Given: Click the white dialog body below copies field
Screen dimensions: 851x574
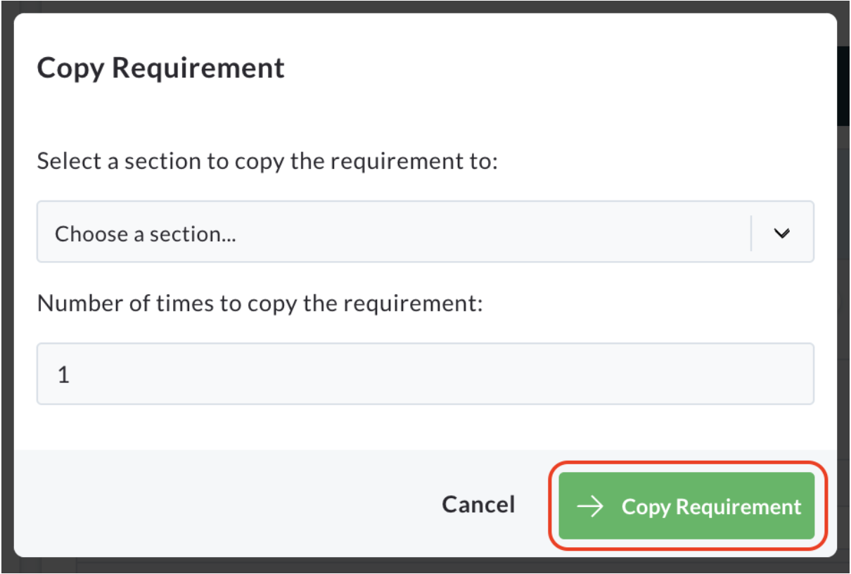Looking at the screenshot, I should (425, 426).
